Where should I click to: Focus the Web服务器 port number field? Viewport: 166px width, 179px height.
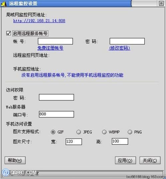[56, 114]
